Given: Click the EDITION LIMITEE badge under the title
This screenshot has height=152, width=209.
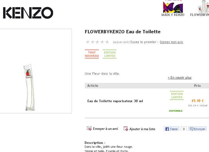Looking at the screenshot, I should pos(110,54).
